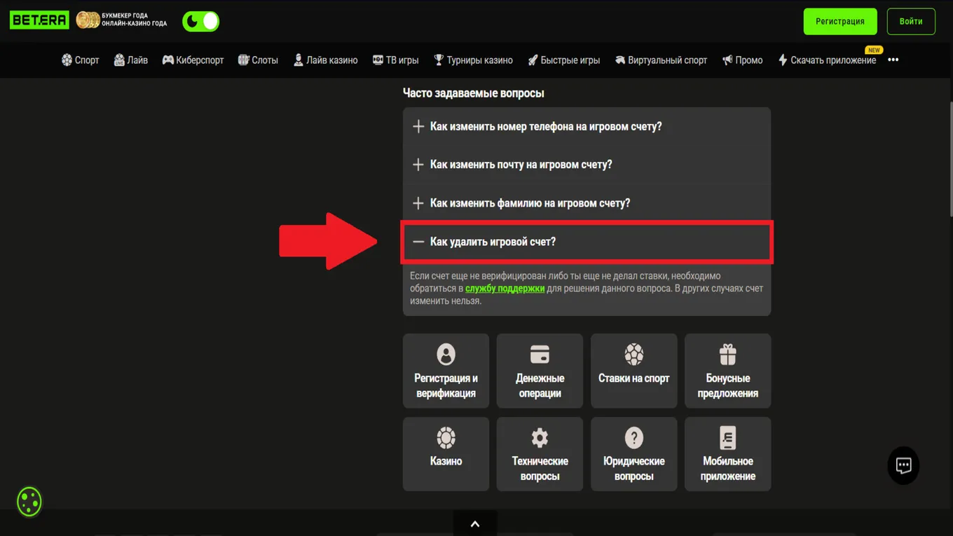
Task: Open Денежные операции help category
Action: (540, 371)
